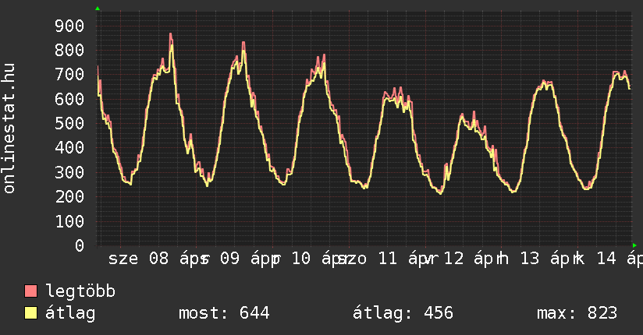Click the green arrow at X axis end

click(x=635, y=245)
